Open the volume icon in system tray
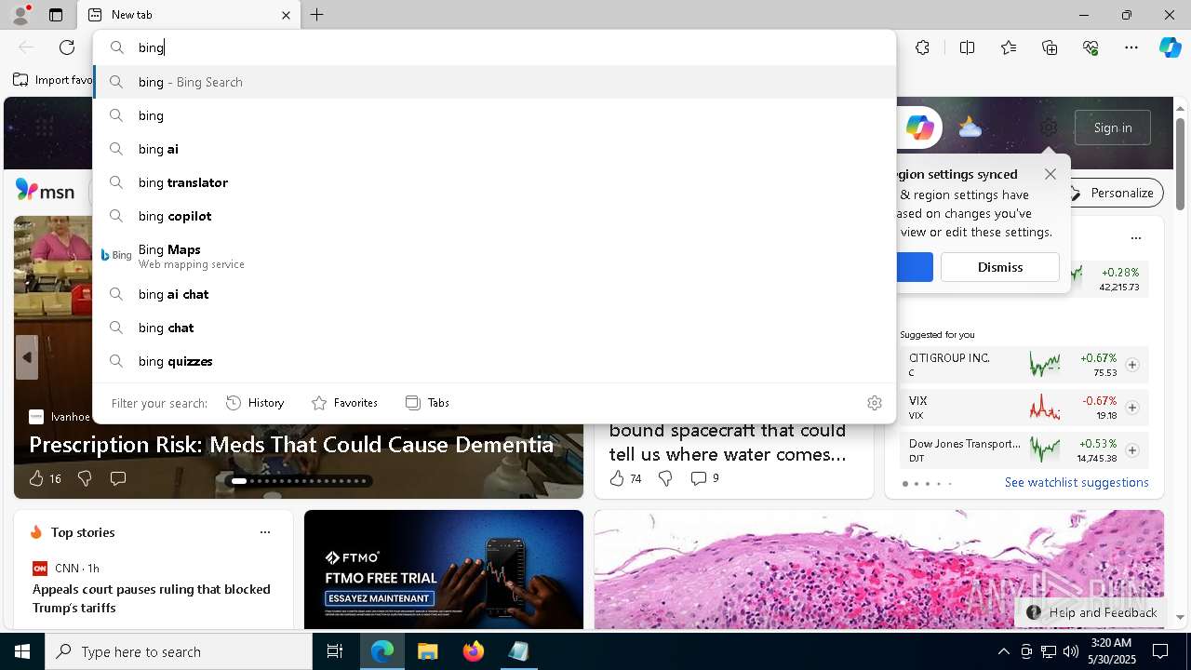Image resolution: width=1191 pixels, height=670 pixels. point(1071,651)
